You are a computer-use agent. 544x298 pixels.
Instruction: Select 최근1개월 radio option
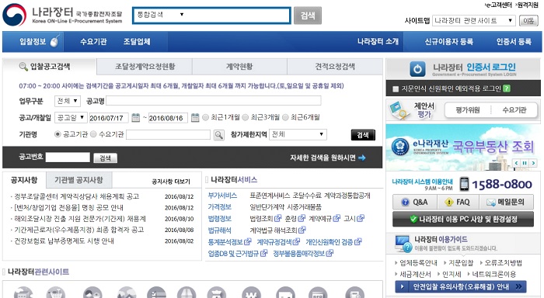pyautogui.click(x=205, y=117)
